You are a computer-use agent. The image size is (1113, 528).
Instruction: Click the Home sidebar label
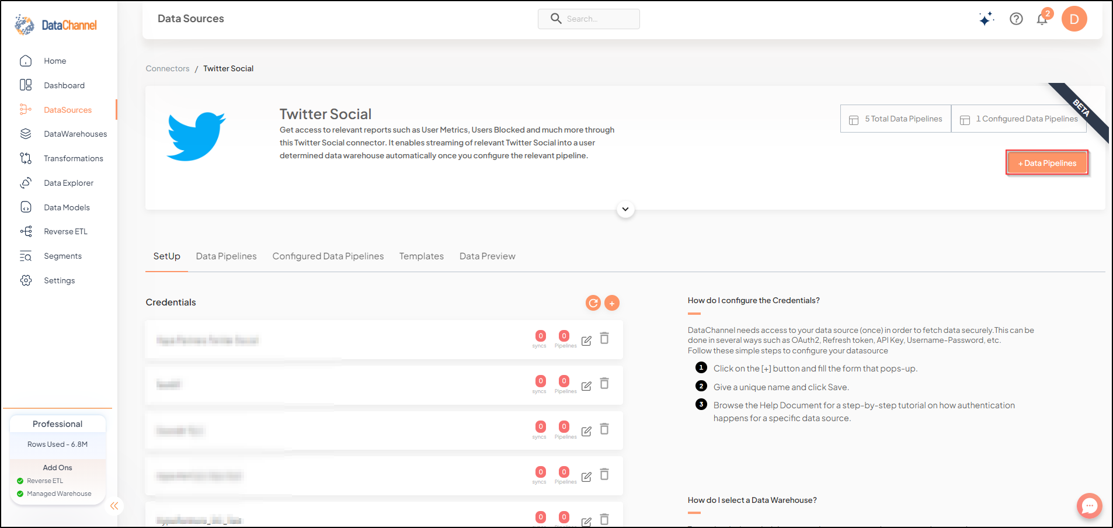pyautogui.click(x=55, y=61)
